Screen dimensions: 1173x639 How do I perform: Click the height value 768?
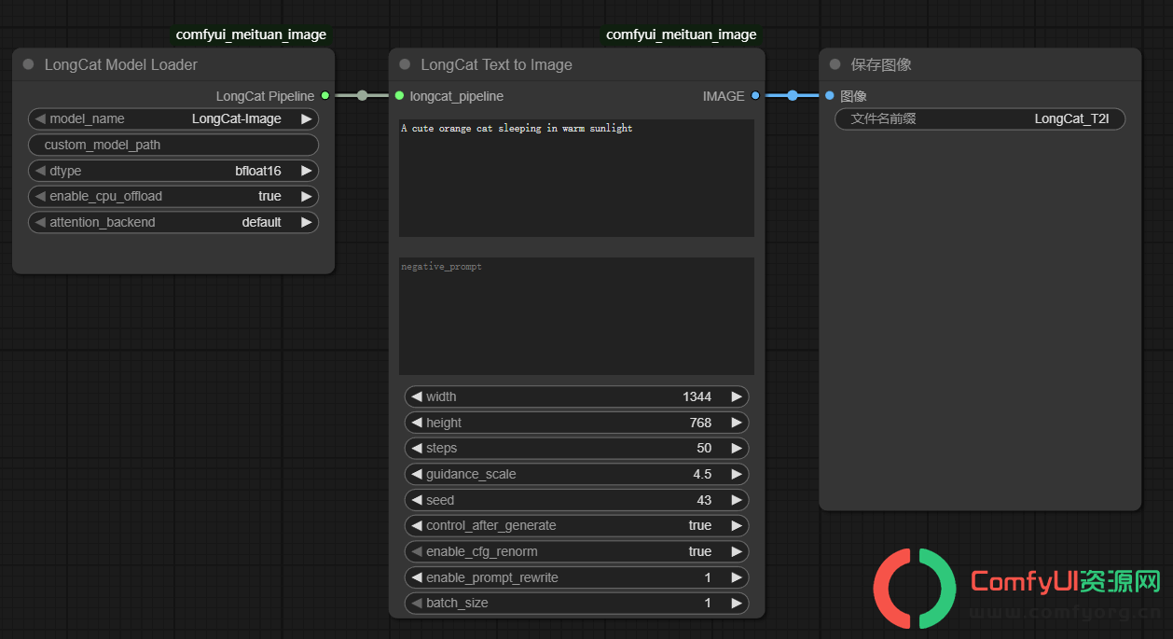[700, 423]
